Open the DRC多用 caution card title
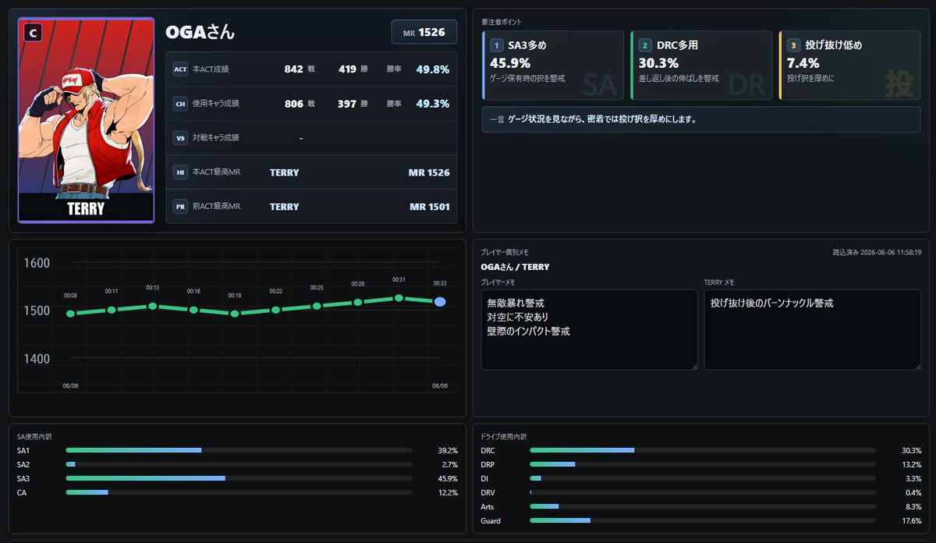The width and height of the screenshot is (936, 543). pos(677,45)
